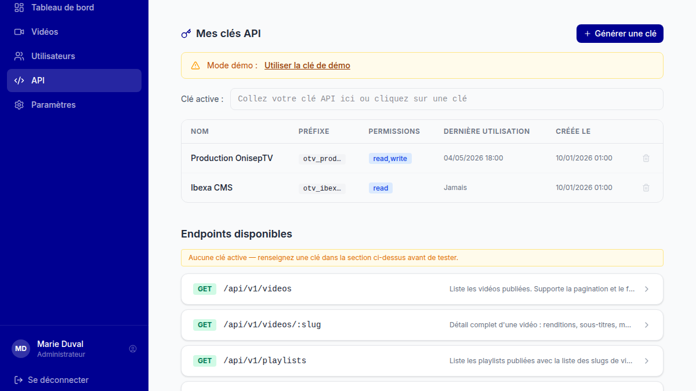
Task: Expand the /api/v1/videos/:slug endpoint chevron
Action: [647, 325]
